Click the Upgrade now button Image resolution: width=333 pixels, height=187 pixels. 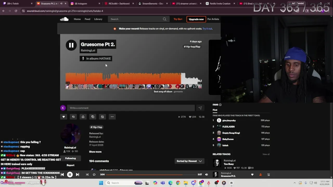(196, 19)
